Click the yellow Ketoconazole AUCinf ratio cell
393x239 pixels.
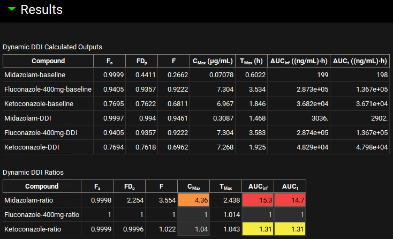(x=258, y=229)
